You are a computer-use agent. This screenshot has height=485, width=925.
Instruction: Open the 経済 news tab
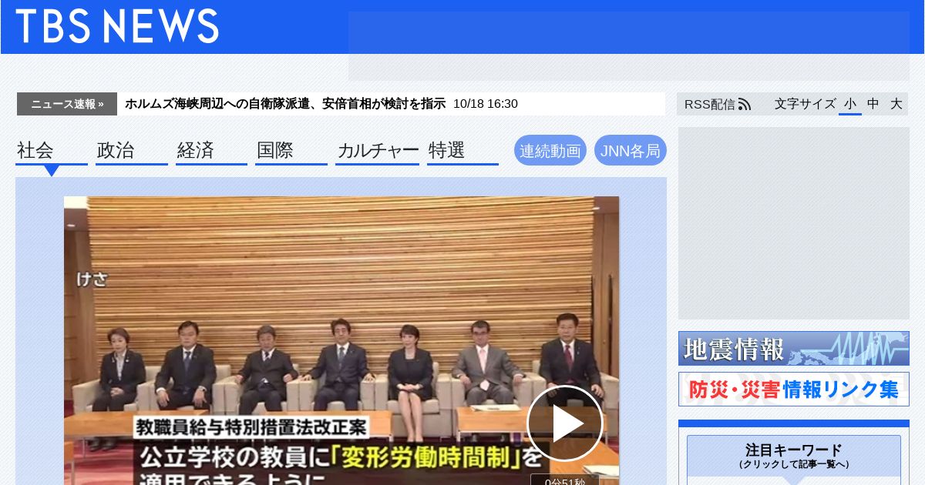coord(211,151)
